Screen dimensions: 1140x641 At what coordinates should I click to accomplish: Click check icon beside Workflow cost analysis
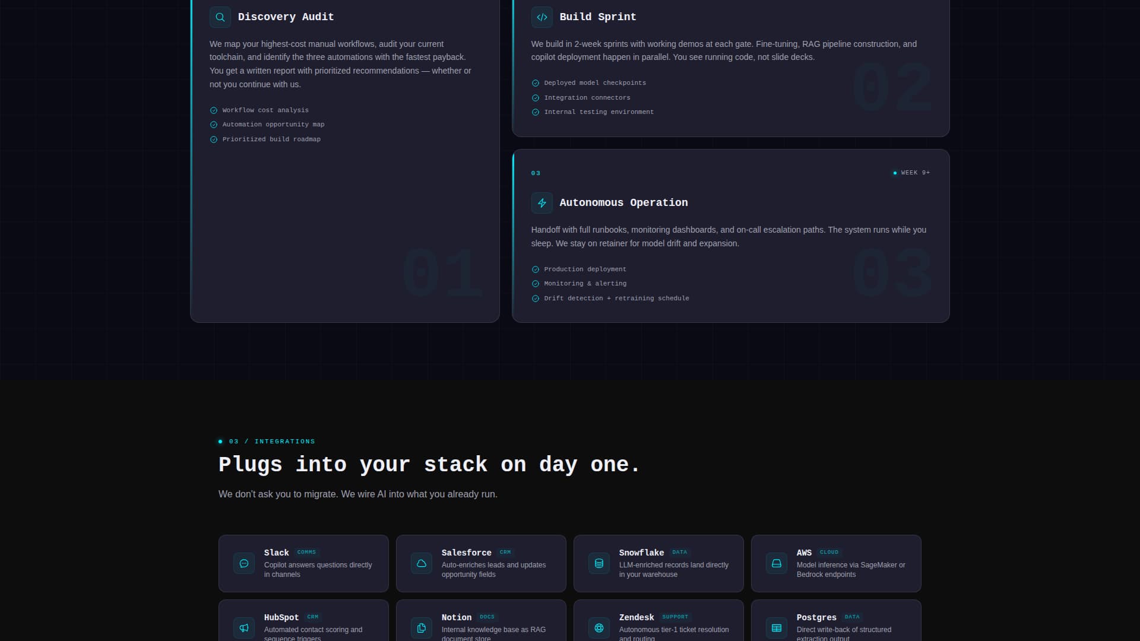(214, 110)
